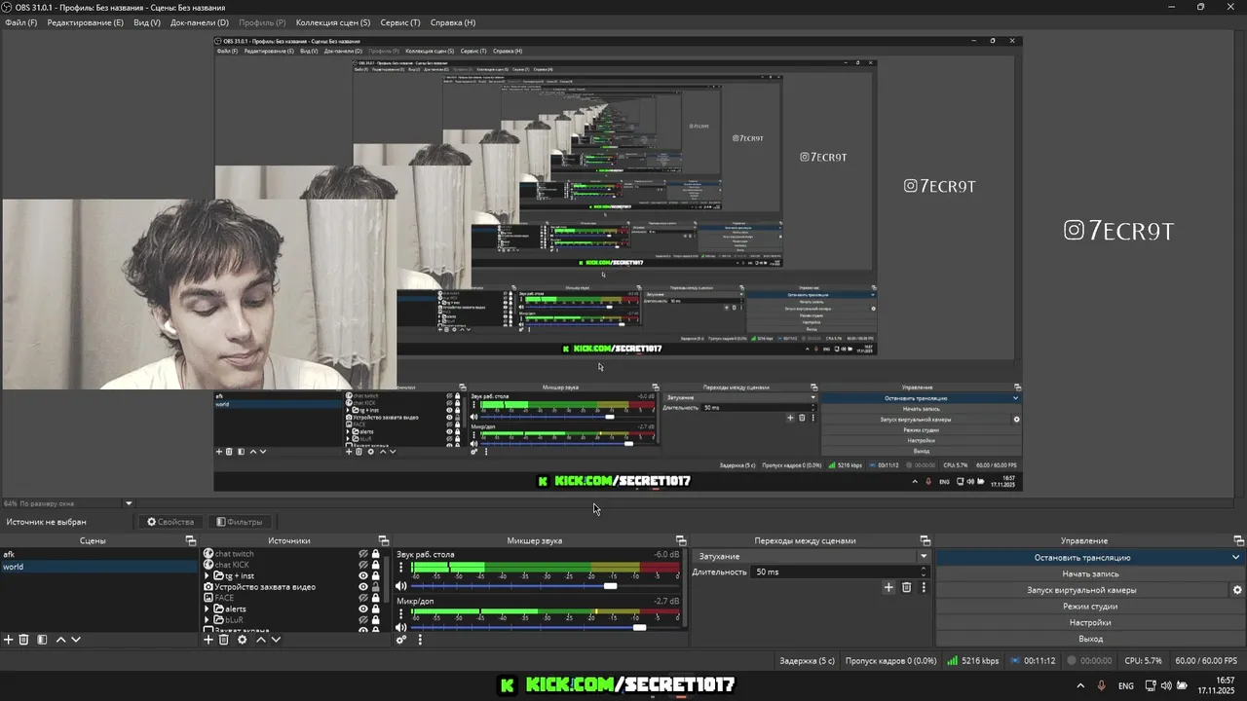Show the bLuR group
The image size is (1247, 701).
pos(363,620)
